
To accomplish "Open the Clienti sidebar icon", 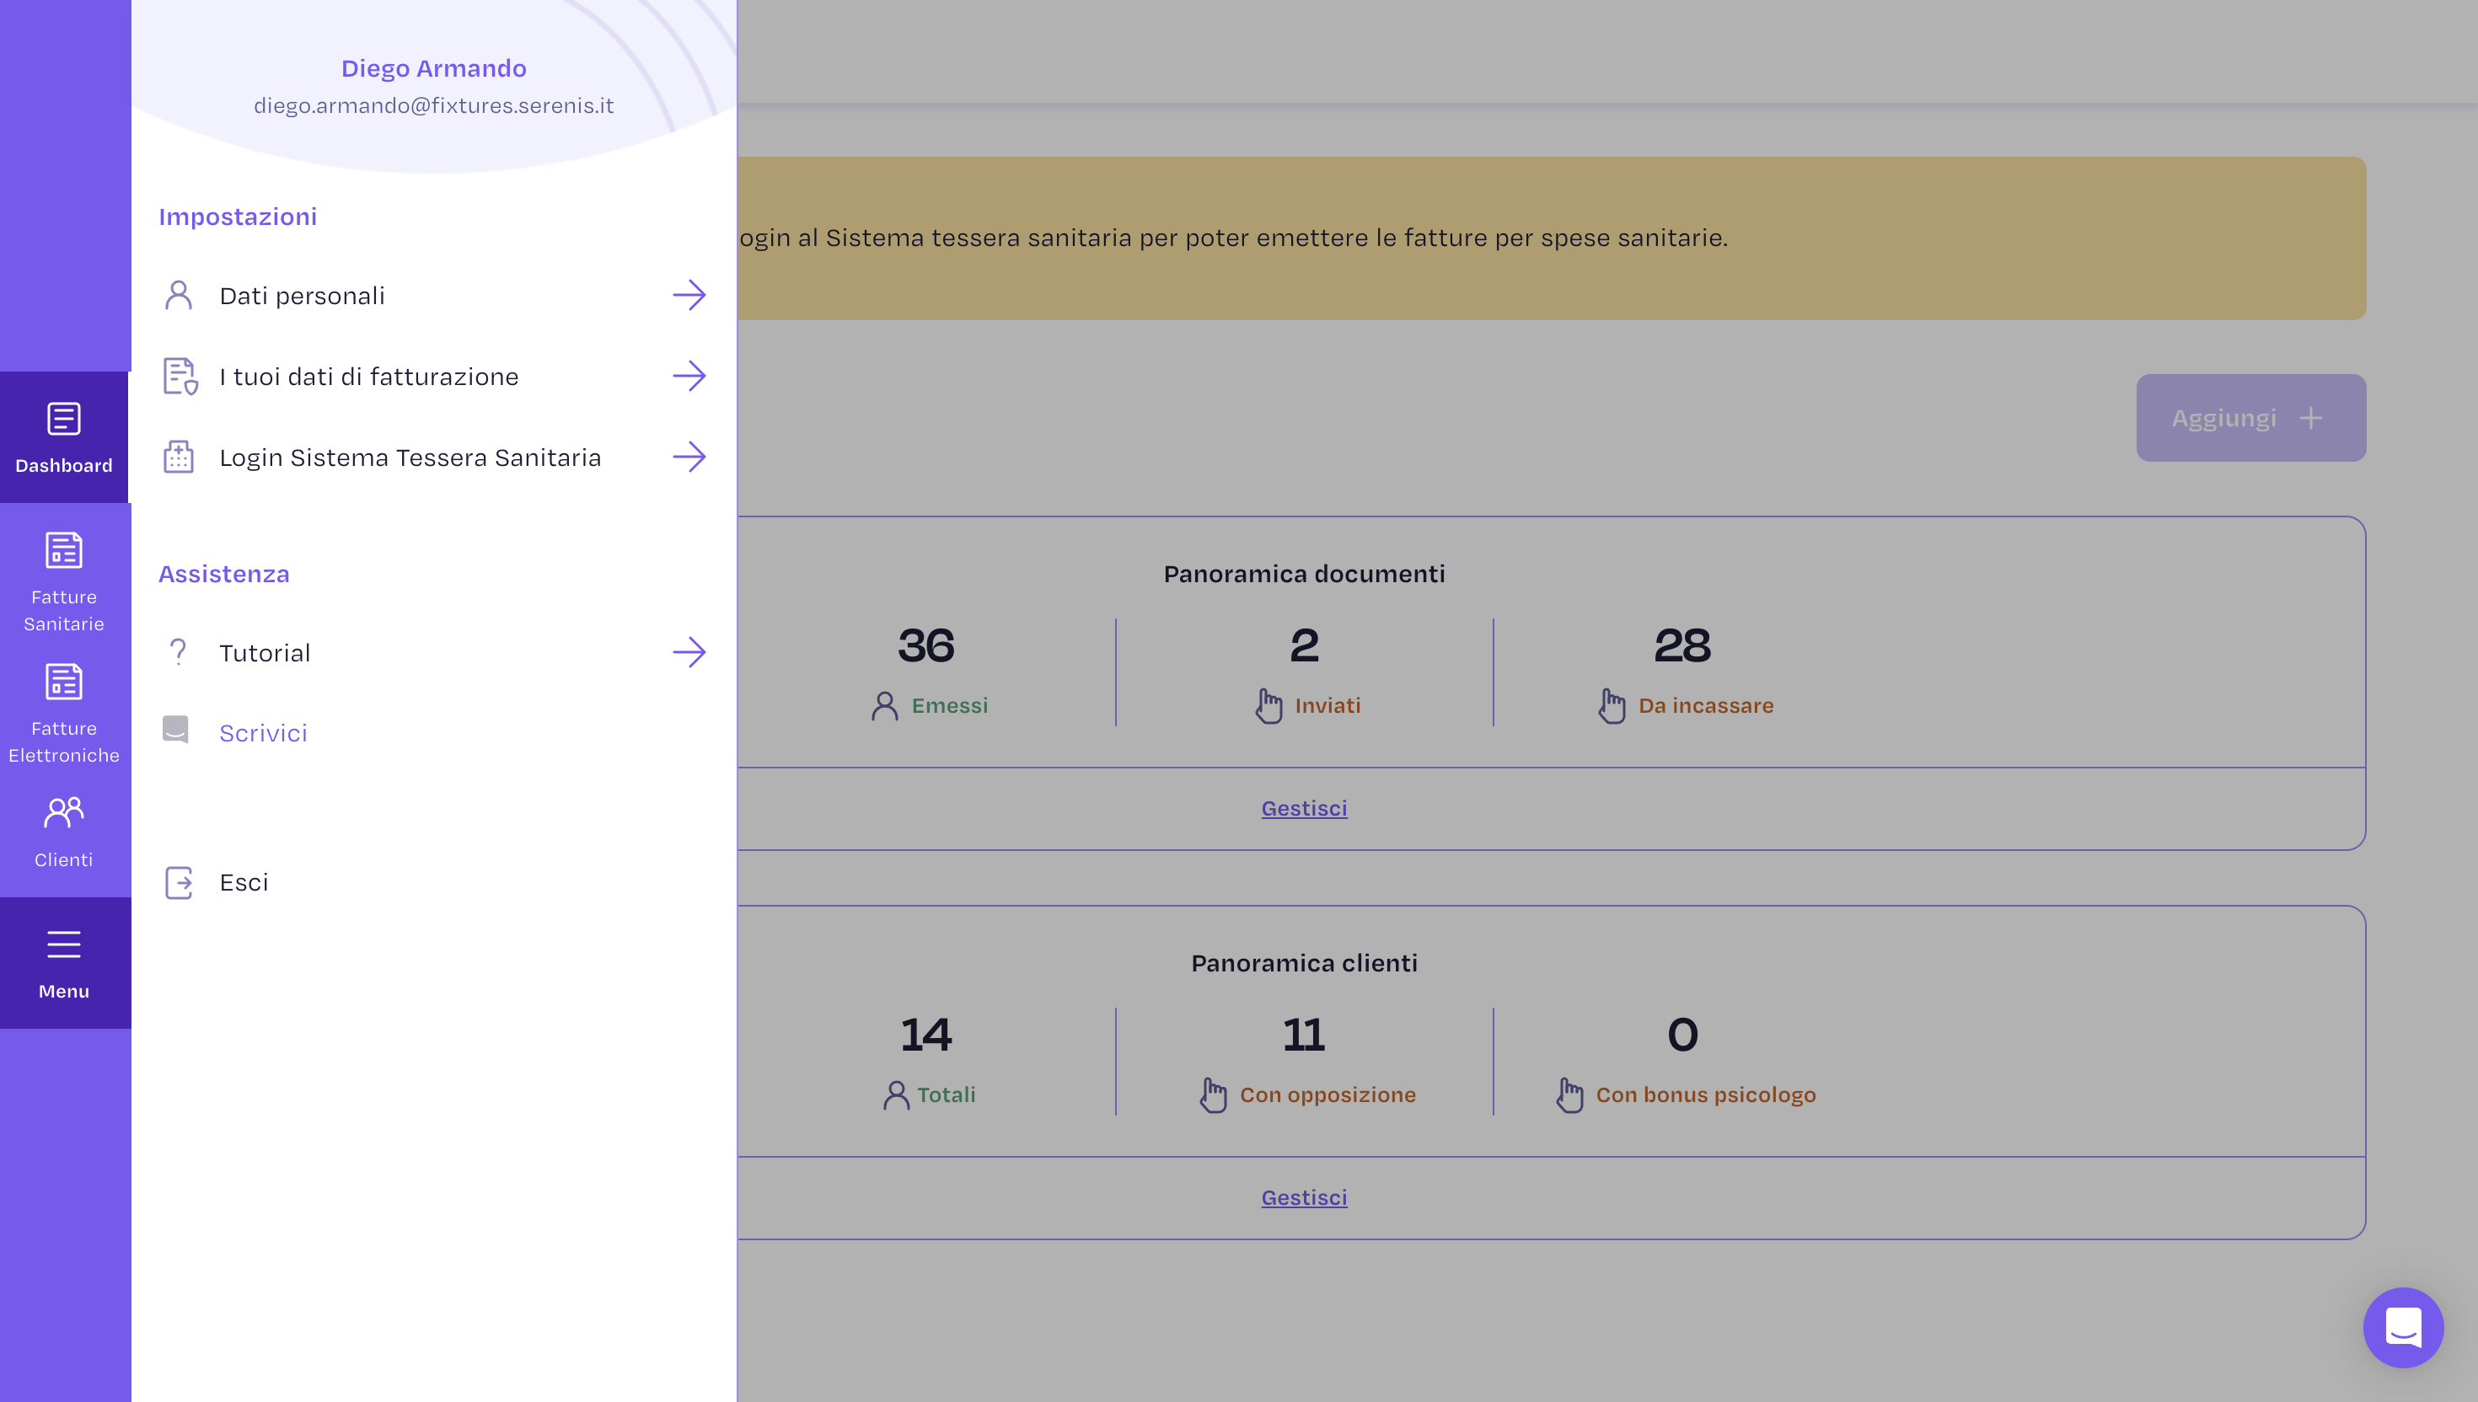I will pyautogui.click(x=63, y=832).
